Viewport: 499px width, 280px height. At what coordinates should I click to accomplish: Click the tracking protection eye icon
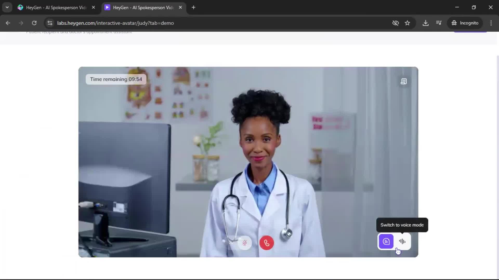click(x=395, y=23)
